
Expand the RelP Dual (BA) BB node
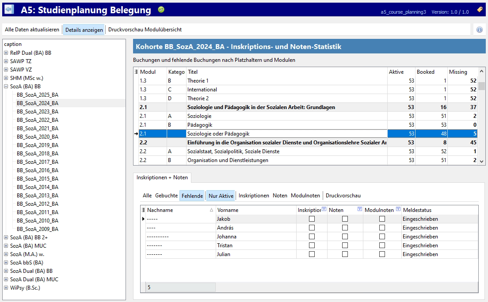point(6,53)
